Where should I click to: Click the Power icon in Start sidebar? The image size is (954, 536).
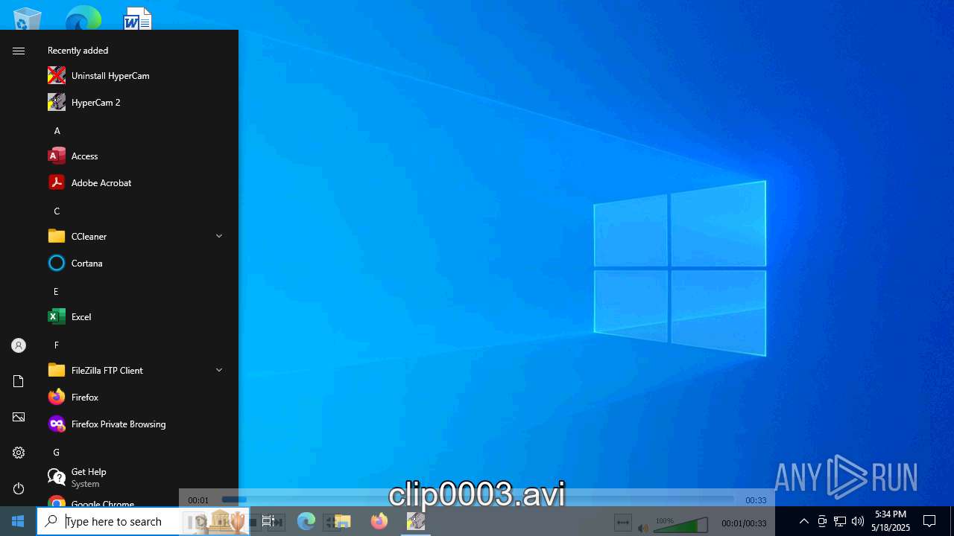tap(19, 488)
